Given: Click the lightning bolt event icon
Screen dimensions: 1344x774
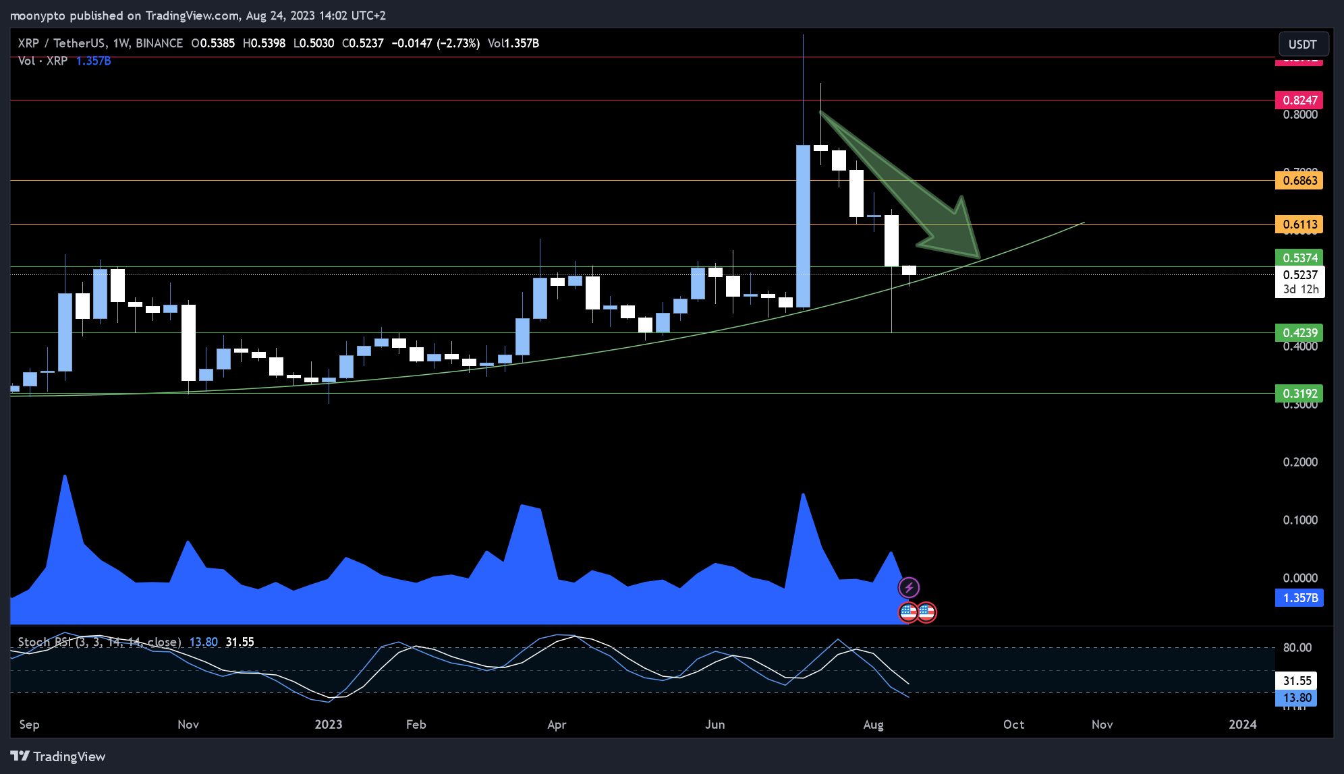Looking at the screenshot, I should click(909, 587).
